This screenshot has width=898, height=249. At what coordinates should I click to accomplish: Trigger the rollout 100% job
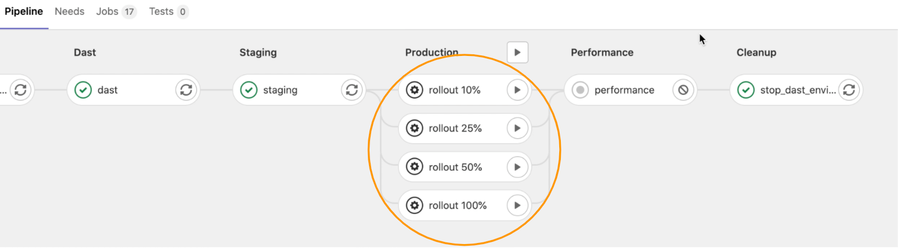(517, 206)
